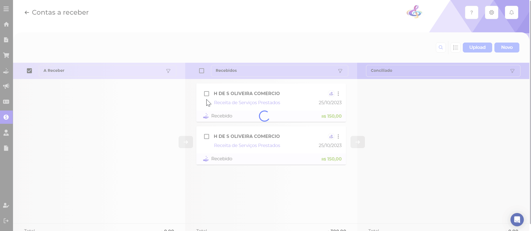Open the megaphone marketing sidebar icon
The width and height of the screenshot is (531, 231).
pyautogui.click(x=6, y=86)
